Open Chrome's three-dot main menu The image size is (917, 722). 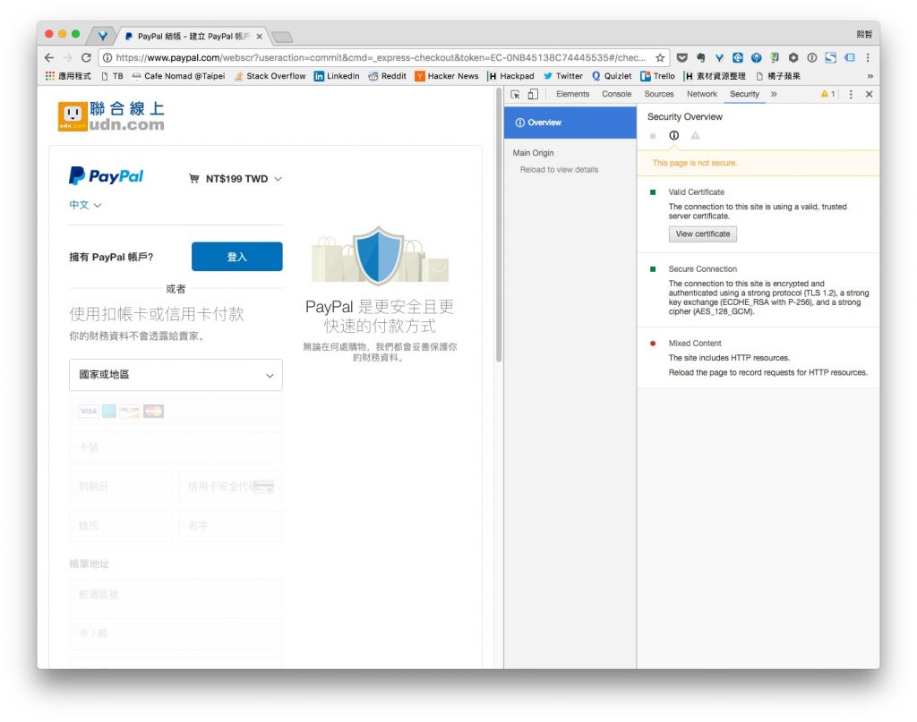click(x=868, y=57)
